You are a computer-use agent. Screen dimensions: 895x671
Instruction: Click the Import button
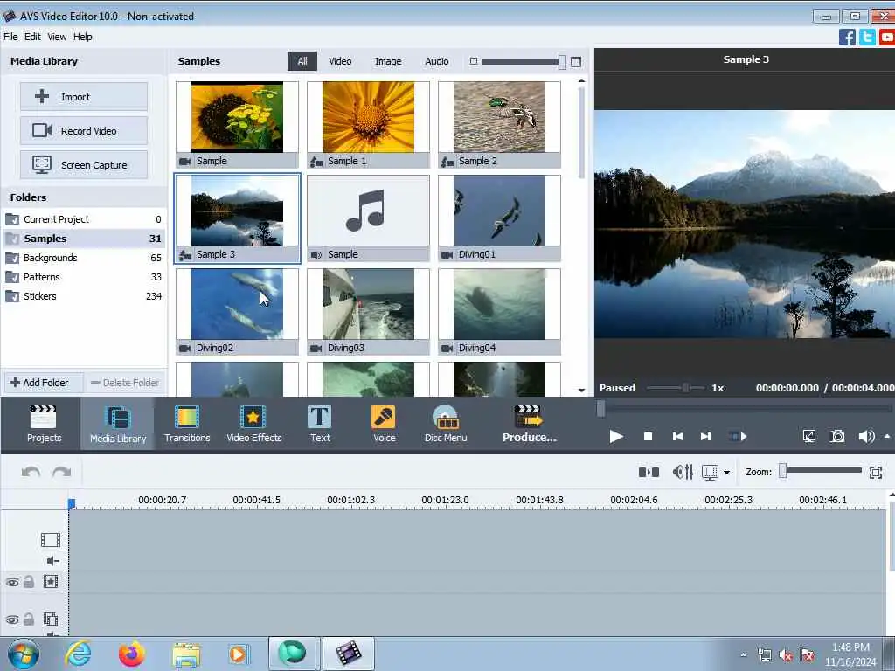coord(84,96)
